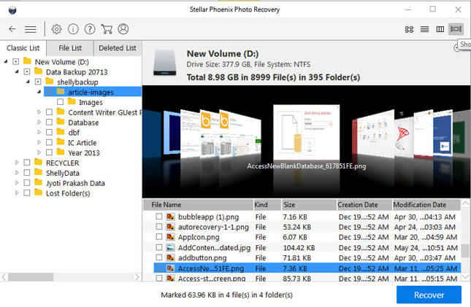Check the bubbleapp (1).png file checkbox
The height and width of the screenshot is (307, 471).
159,217
